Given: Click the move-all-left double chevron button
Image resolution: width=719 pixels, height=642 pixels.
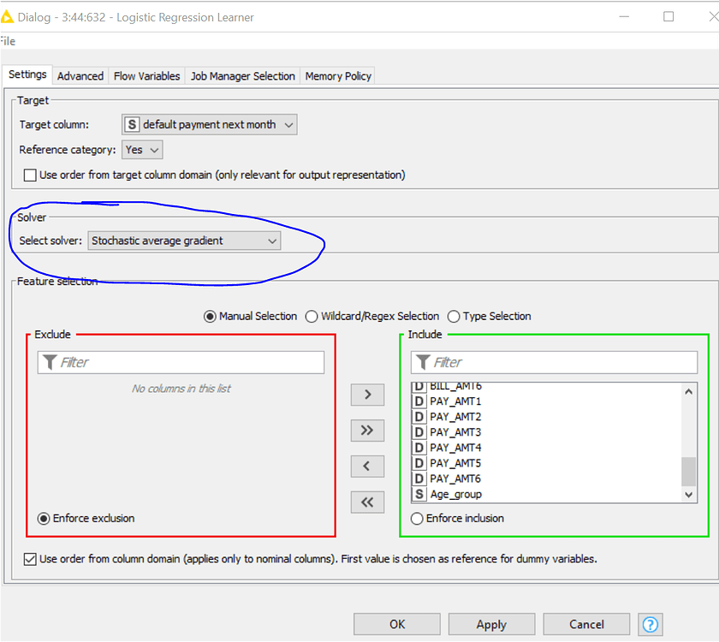Looking at the screenshot, I should click(367, 502).
